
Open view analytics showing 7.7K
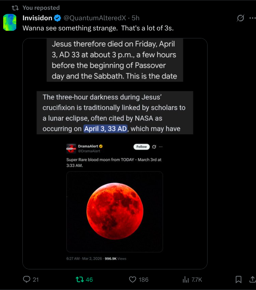[x=186, y=280]
